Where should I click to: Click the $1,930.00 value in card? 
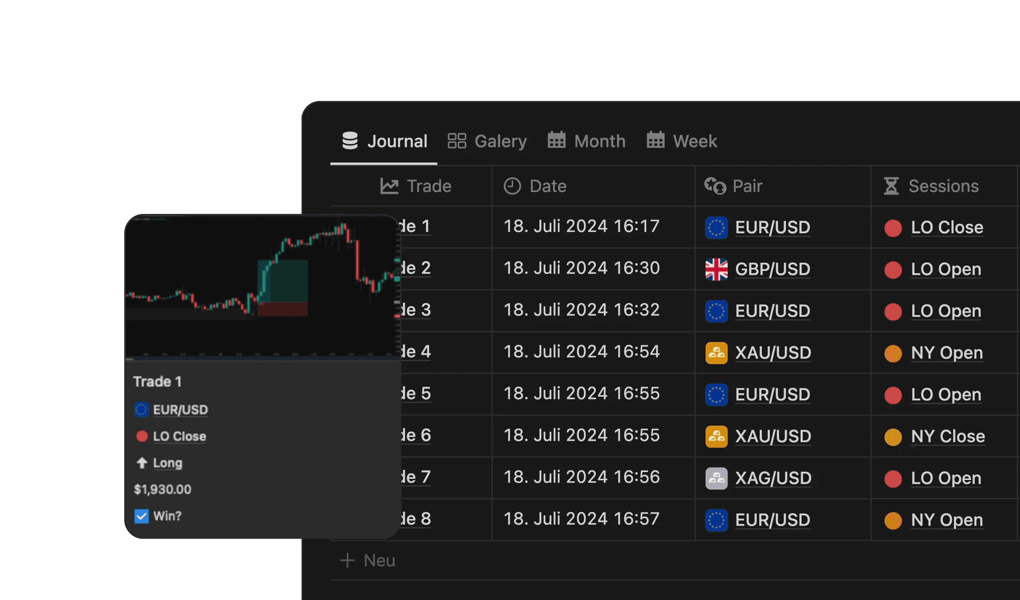click(x=163, y=489)
